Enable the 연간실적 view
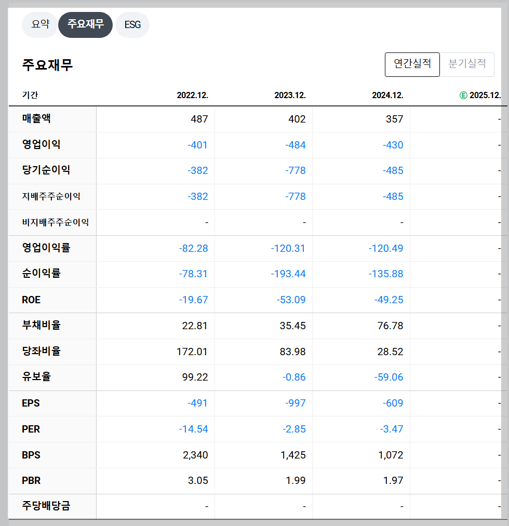Screen dimensions: 509x526 (x=412, y=64)
